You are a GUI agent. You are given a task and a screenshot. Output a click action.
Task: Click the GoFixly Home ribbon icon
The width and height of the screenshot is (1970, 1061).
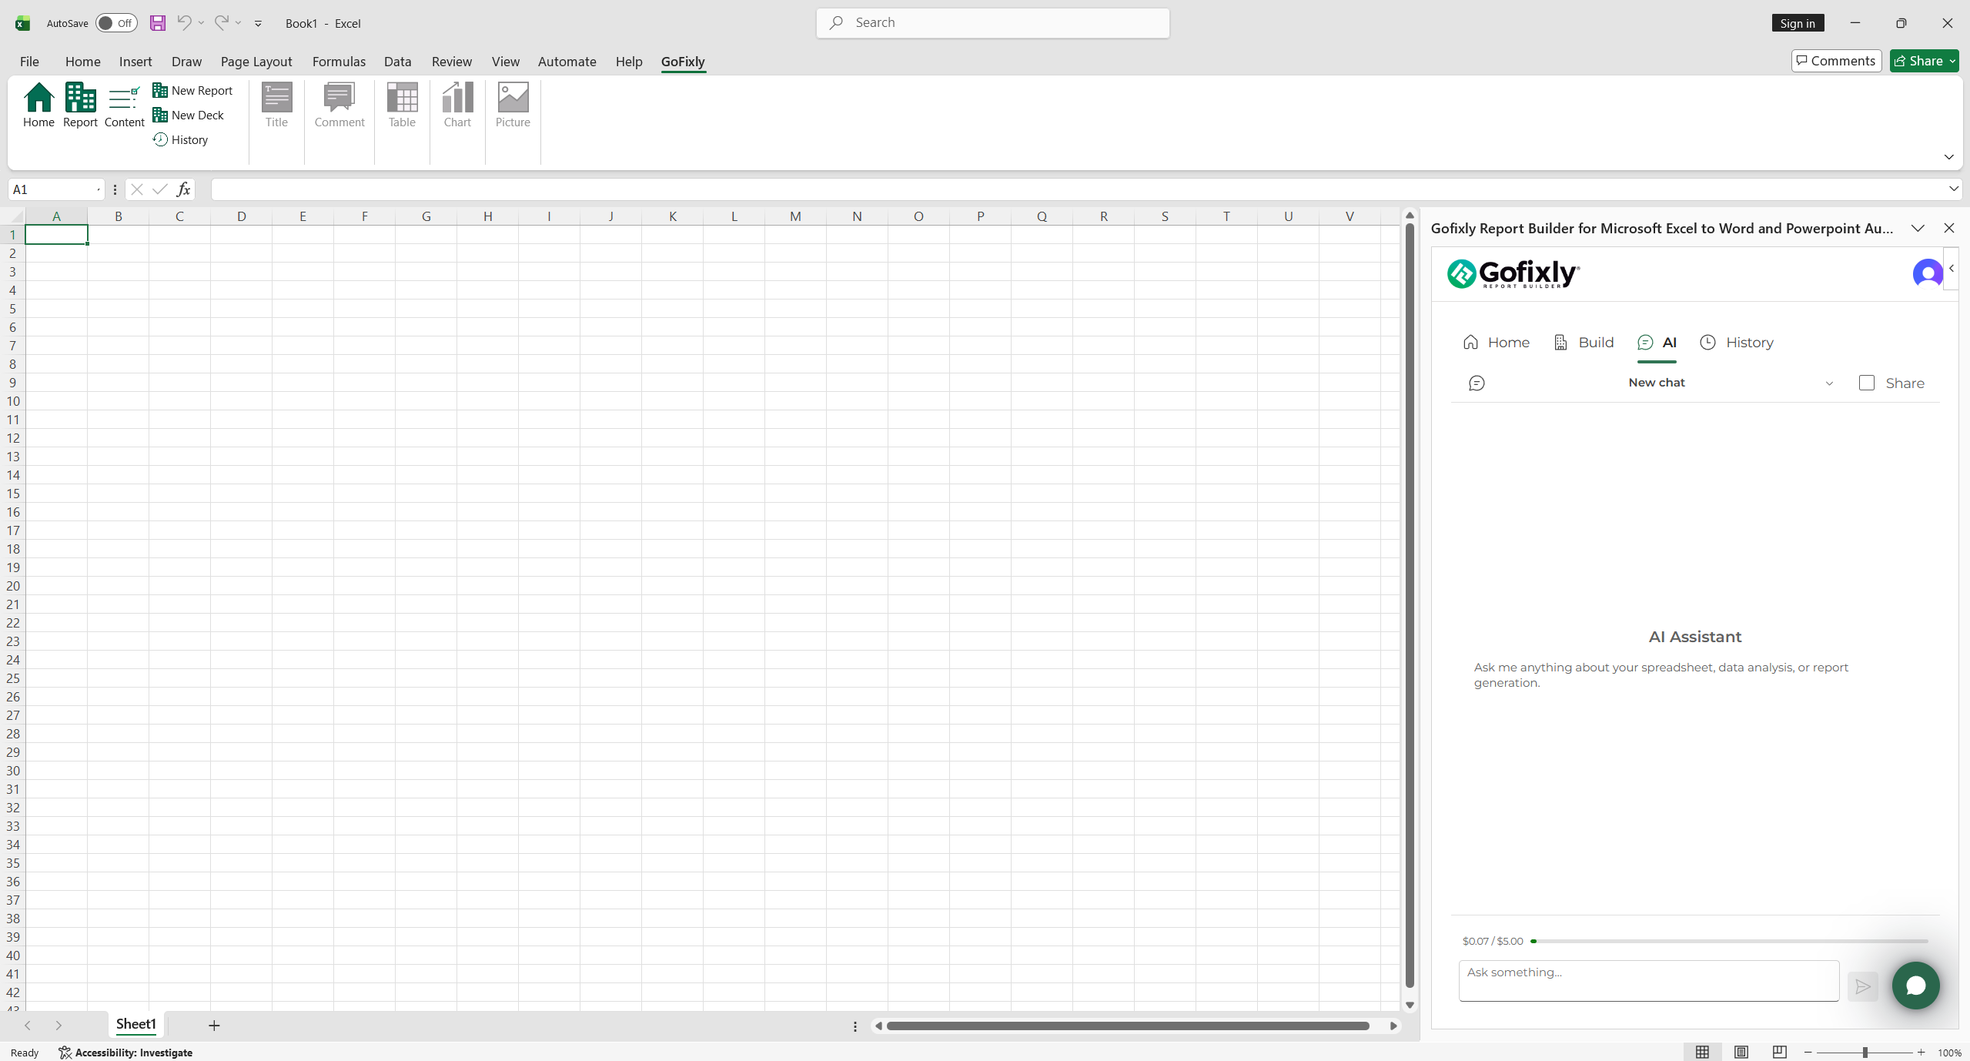coord(38,105)
